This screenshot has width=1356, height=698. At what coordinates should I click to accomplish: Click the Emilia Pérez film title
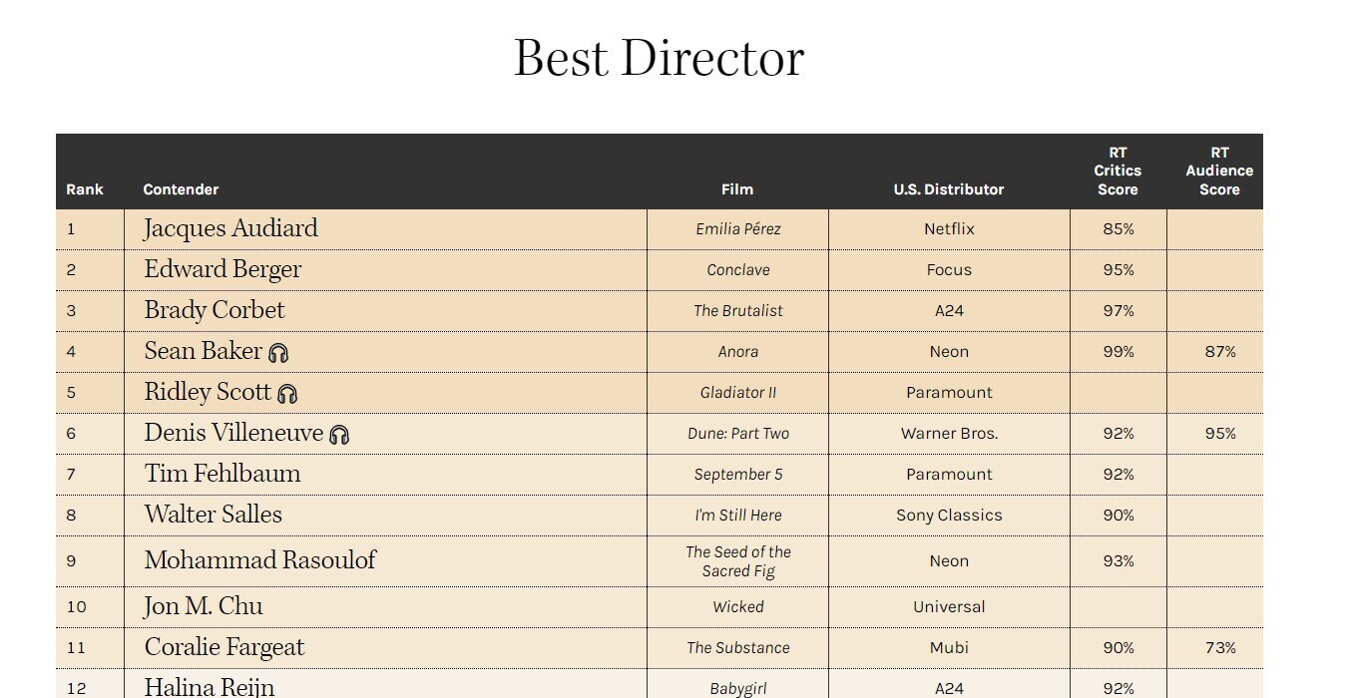coord(738,229)
